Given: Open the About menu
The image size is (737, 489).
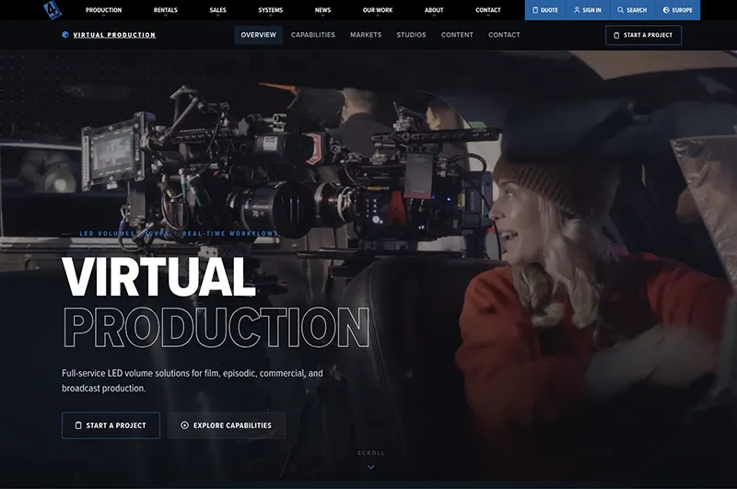Looking at the screenshot, I should click(434, 10).
